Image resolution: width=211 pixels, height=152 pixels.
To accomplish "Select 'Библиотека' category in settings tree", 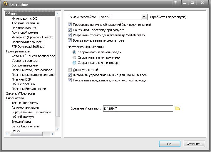I will click(x=15, y=98).
